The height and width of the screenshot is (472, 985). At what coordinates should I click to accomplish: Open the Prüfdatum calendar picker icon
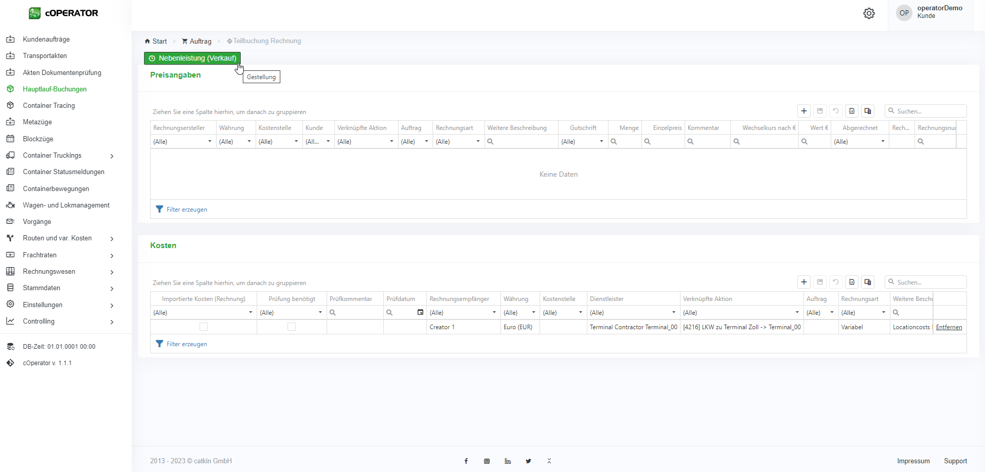pos(420,312)
